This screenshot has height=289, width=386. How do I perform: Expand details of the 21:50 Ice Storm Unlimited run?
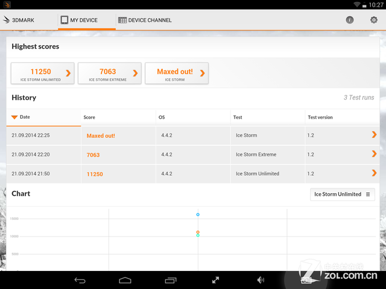click(x=374, y=173)
